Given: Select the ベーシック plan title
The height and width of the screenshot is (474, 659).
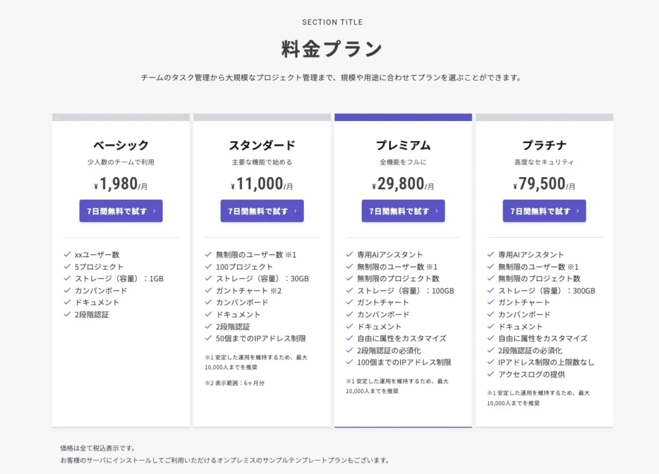Looking at the screenshot, I should coord(121,145).
